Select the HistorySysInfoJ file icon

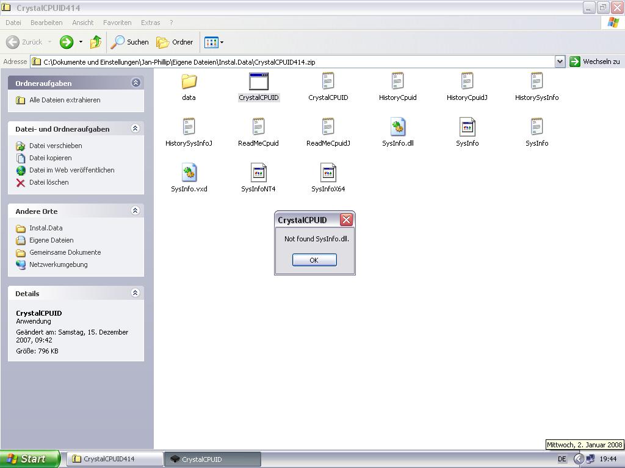pyautogui.click(x=189, y=127)
